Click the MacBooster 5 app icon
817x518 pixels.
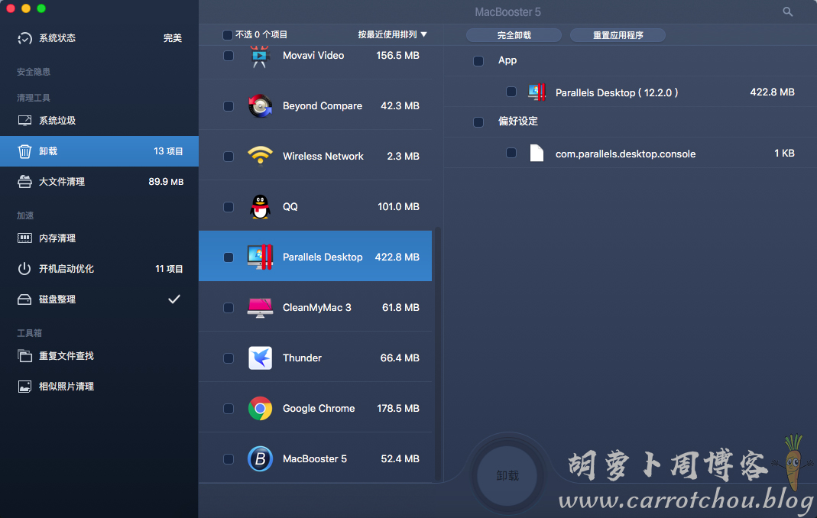pyautogui.click(x=260, y=459)
